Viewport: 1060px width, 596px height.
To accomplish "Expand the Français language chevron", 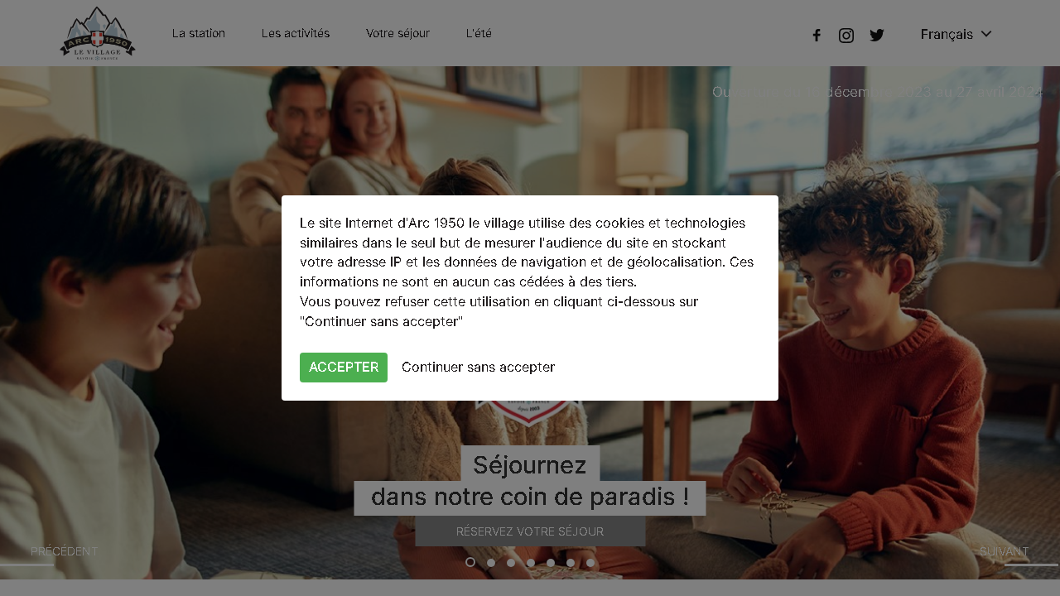I will (986, 34).
